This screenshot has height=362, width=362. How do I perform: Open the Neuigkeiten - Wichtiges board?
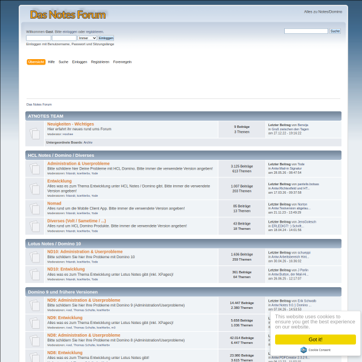point(71,124)
